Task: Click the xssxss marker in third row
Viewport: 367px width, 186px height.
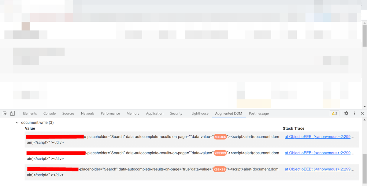Action: coord(220,169)
